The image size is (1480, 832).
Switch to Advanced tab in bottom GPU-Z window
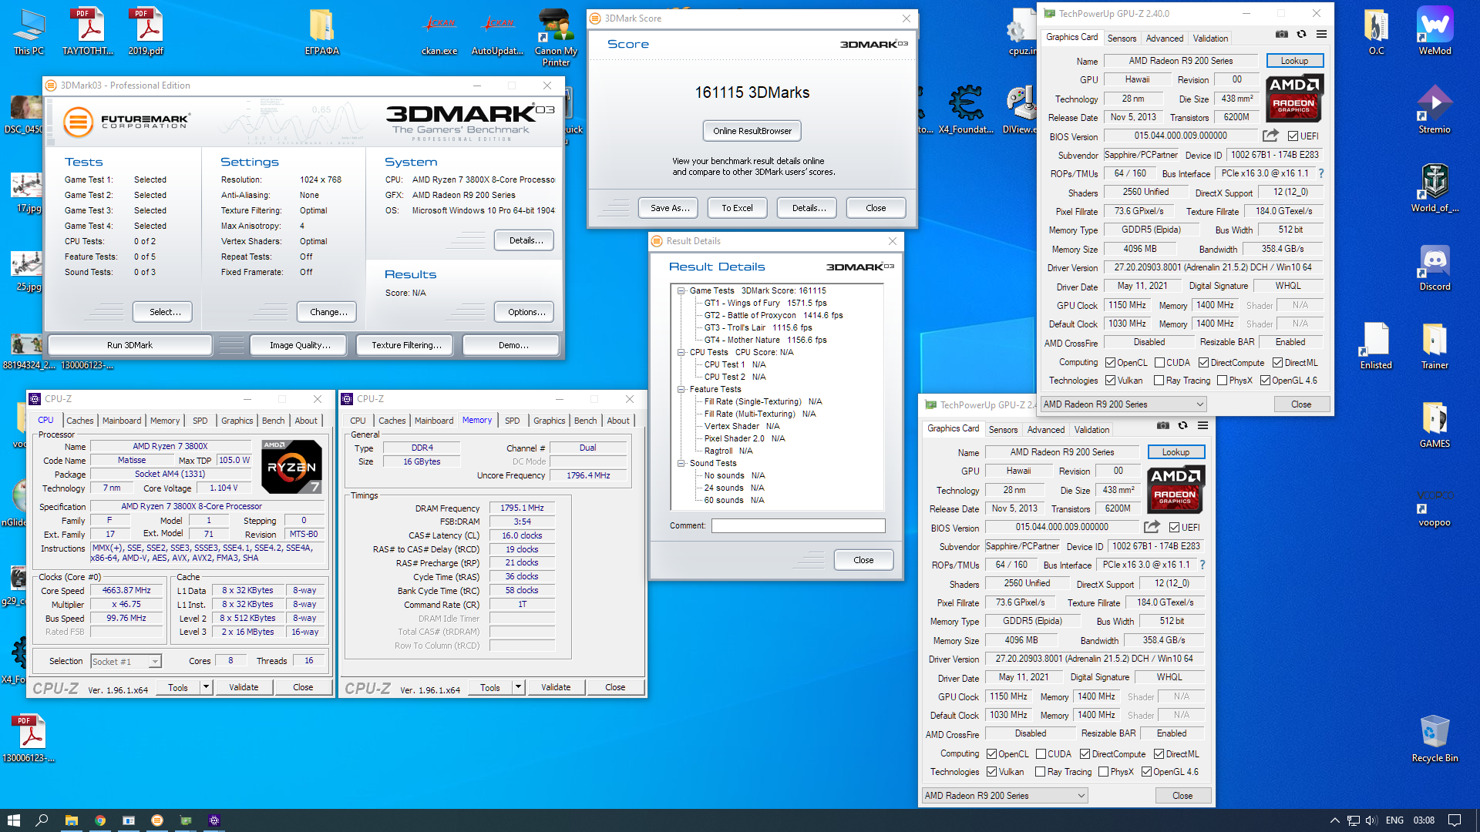tap(1046, 430)
